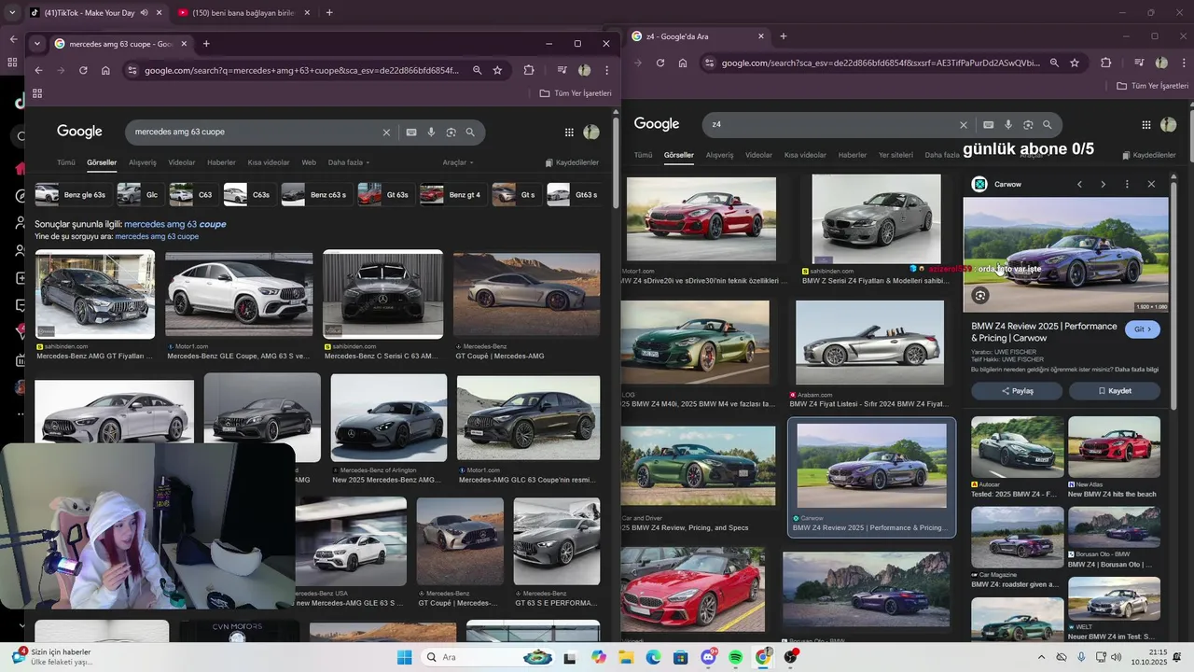
Task: Open the Araçlar tools dropdown
Action: pos(457,162)
